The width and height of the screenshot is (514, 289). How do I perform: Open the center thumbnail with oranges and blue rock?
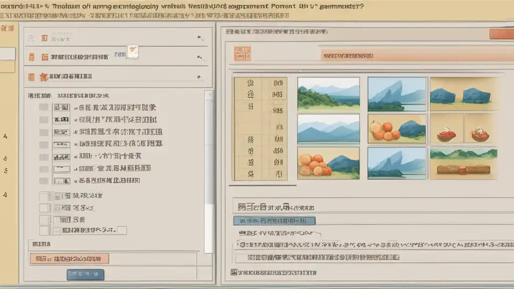pos(397,129)
